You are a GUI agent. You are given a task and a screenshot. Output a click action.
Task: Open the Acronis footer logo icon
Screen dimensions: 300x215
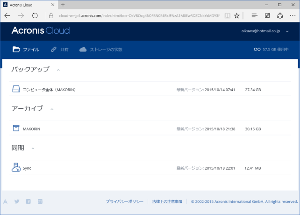point(5,201)
